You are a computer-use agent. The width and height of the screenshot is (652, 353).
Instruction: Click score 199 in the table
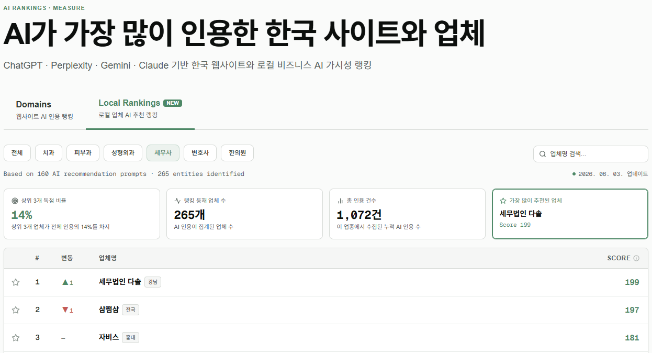click(632, 282)
